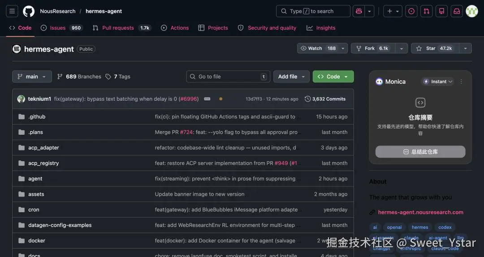The image size is (484, 257).
Task: Go to the GitHub homepage logo
Action: [x=29, y=11]
